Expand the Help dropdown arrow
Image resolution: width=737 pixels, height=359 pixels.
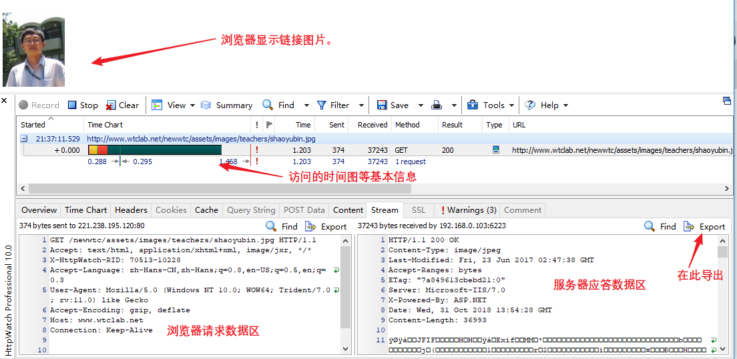pos(565,105)
